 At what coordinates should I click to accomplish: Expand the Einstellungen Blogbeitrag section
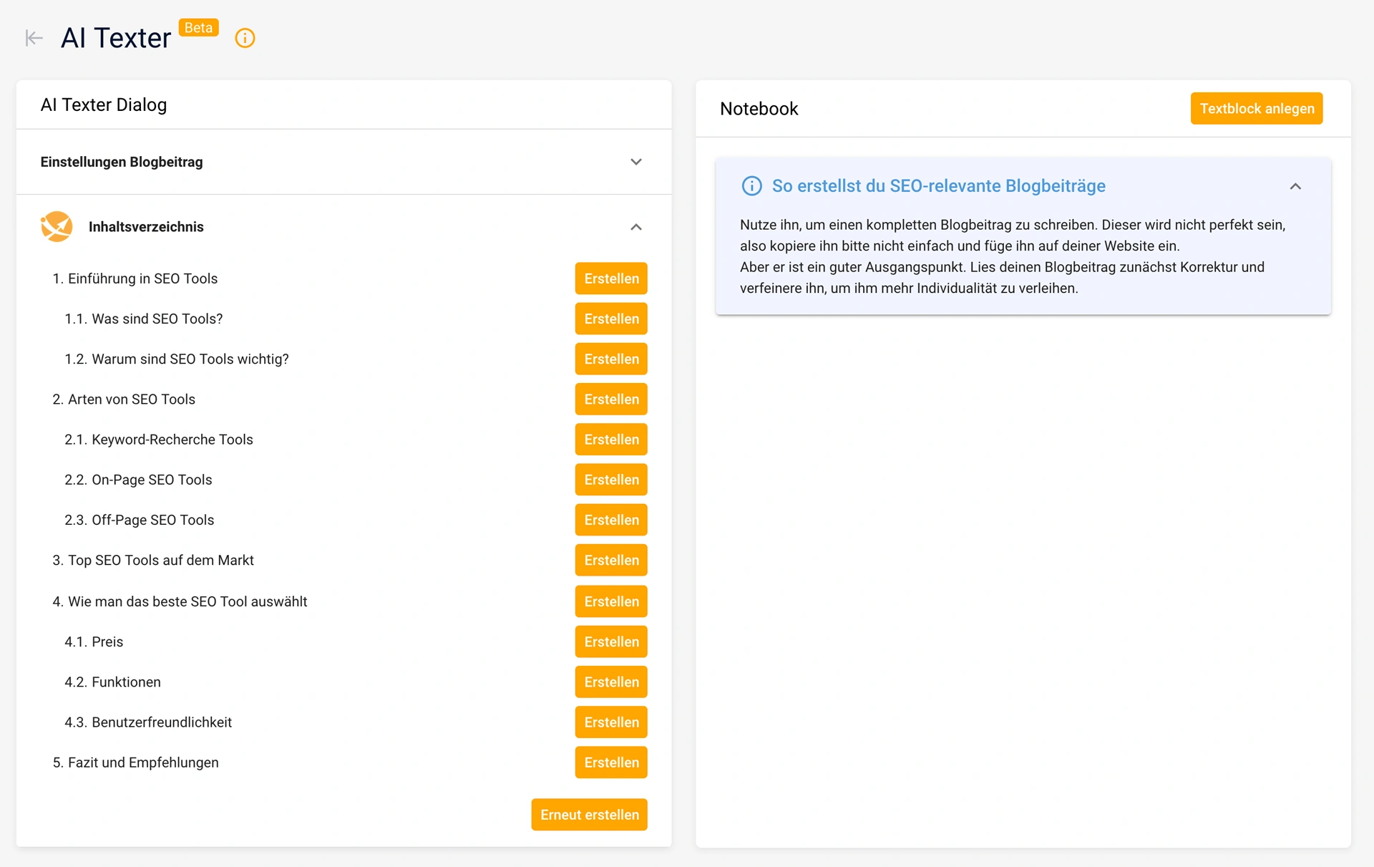tap(635, 162)
